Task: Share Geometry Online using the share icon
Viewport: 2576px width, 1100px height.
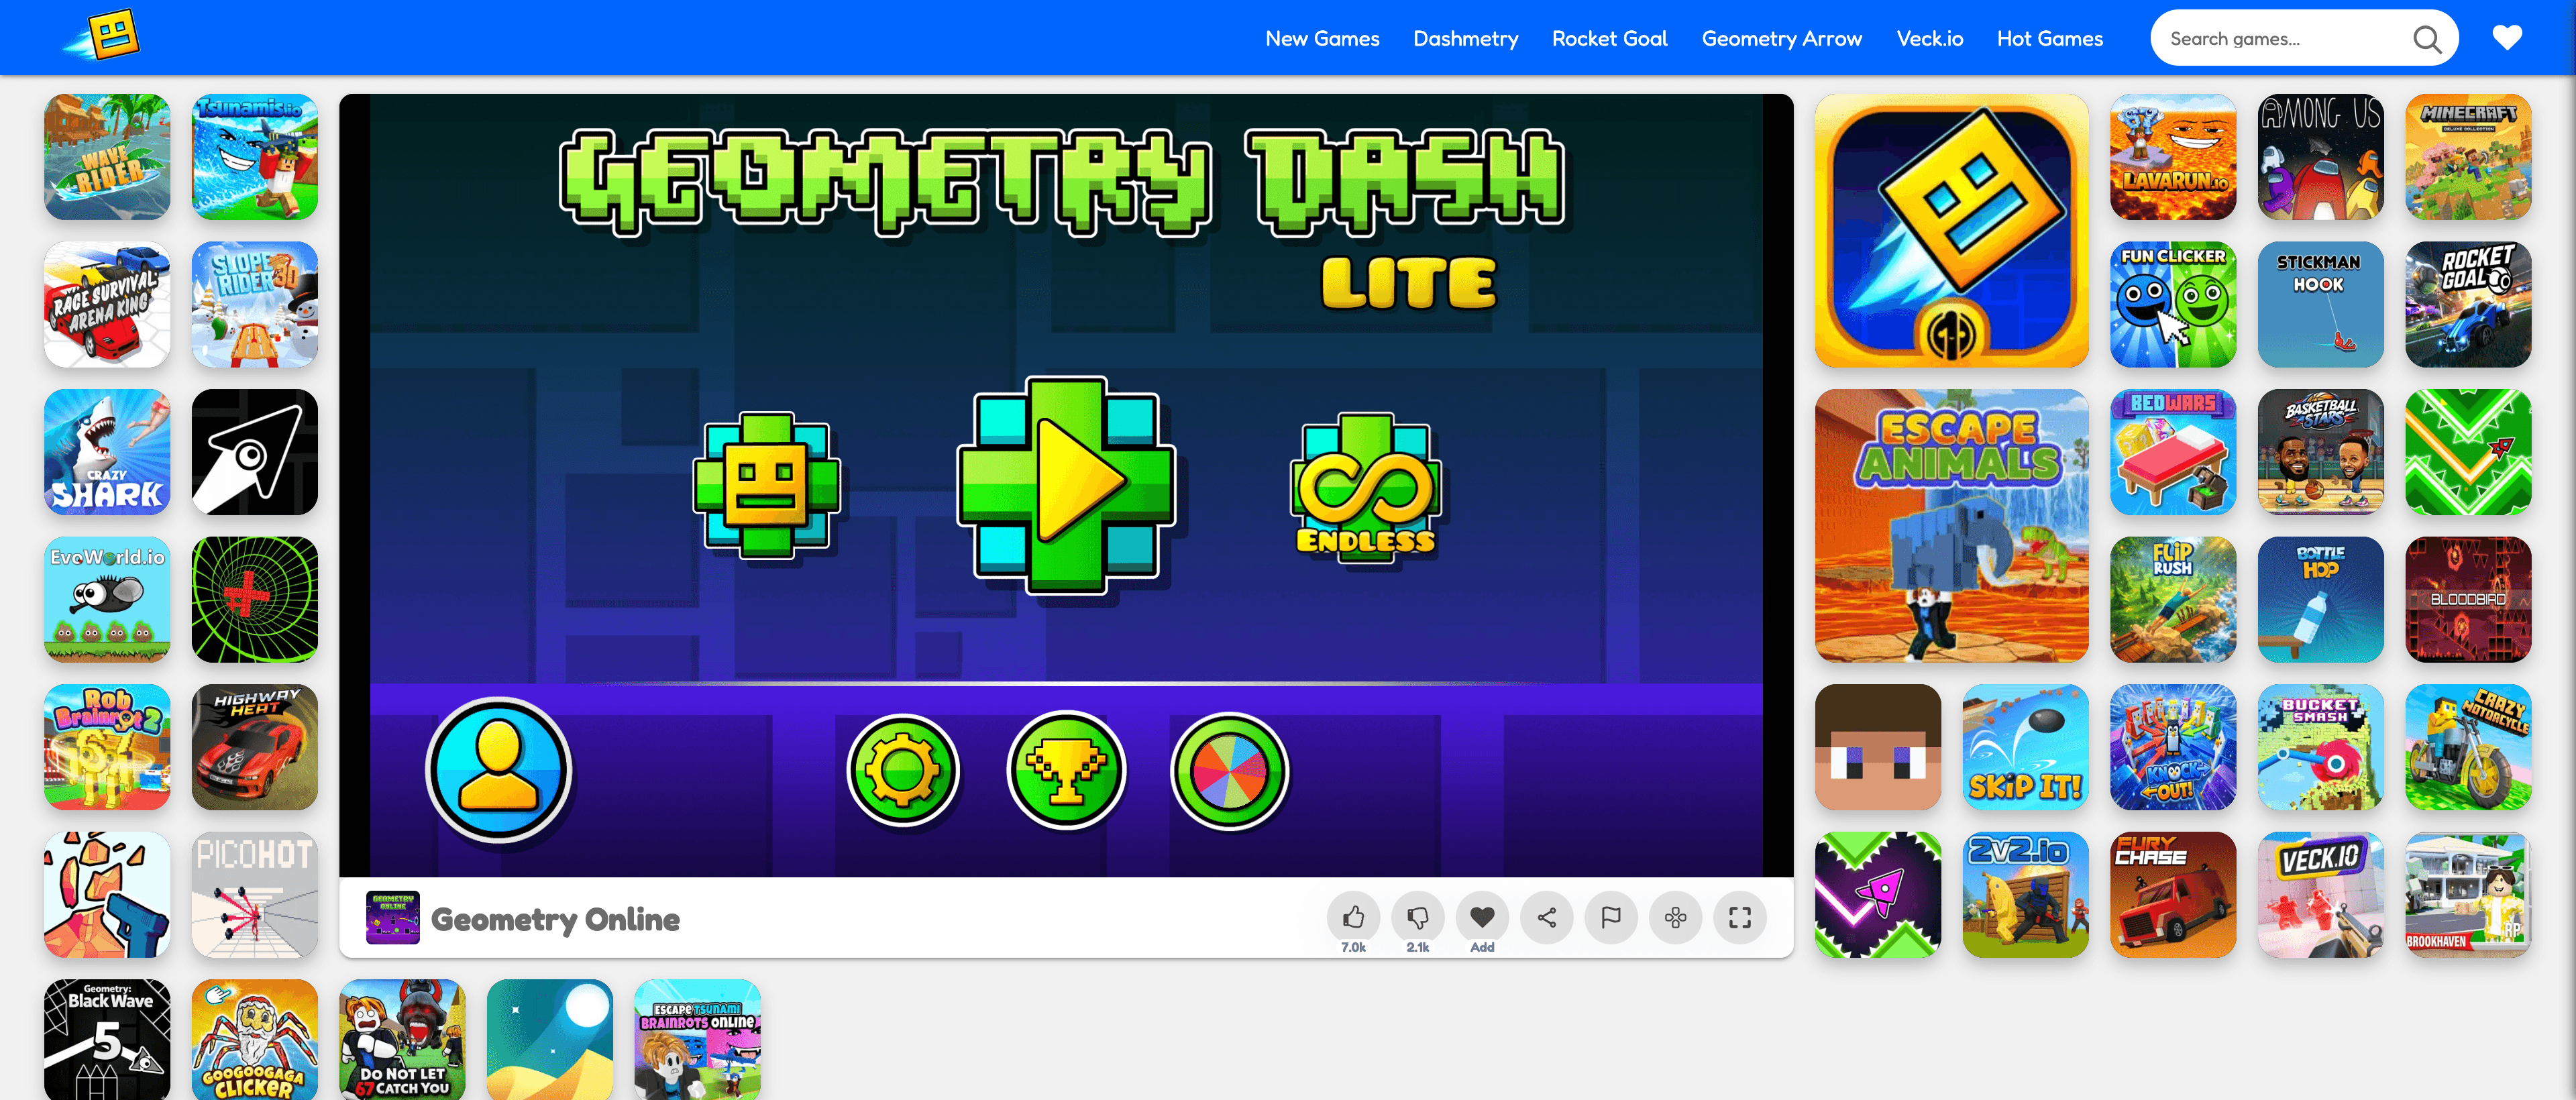Action: [1546, 917]
